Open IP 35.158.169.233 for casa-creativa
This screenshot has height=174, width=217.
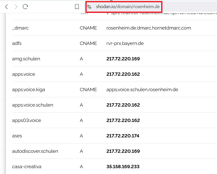tap(123, 167)
